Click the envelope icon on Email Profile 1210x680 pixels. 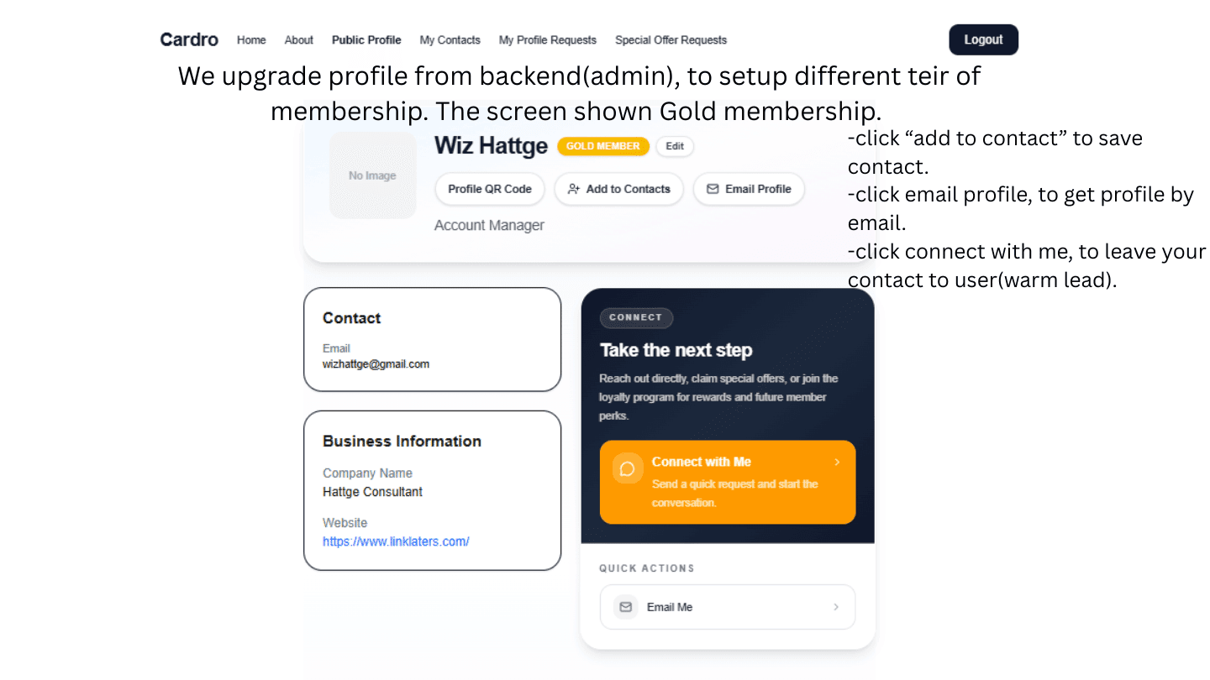tap(715, 189)
